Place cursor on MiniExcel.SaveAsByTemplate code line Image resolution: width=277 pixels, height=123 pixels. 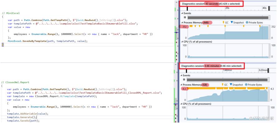tap(48, 41)
